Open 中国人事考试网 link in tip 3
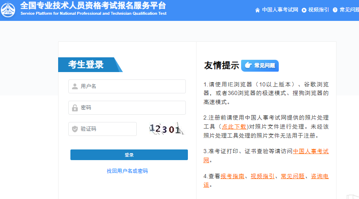The width and height of the screenshot is (359, 199). [x=311, y=151]
